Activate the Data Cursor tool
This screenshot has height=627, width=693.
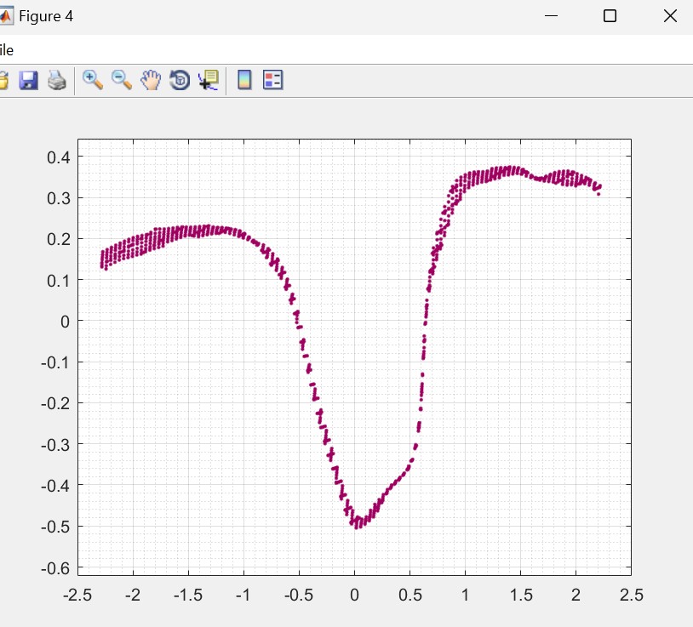coord(208,81)
